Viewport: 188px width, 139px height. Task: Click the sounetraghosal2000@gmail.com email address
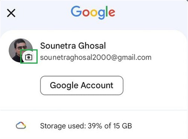[96, 57]
